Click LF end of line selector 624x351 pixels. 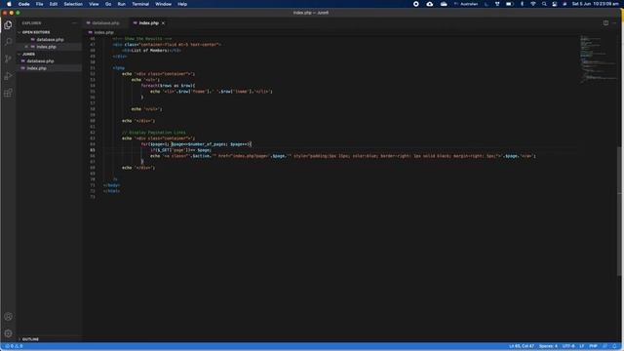click(x=582, y=346)
